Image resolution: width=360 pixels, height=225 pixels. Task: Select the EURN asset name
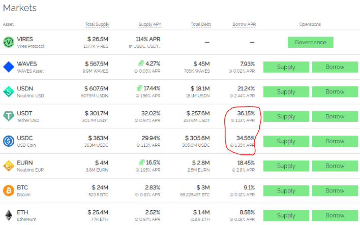click(25, 163)
